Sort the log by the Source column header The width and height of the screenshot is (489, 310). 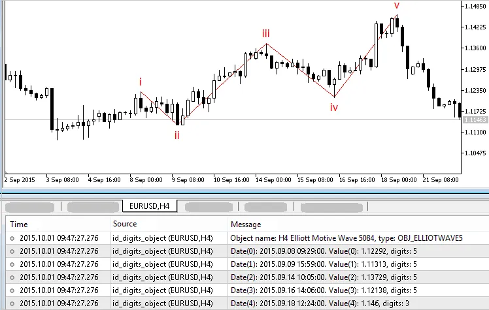click(x=125, y=225)
